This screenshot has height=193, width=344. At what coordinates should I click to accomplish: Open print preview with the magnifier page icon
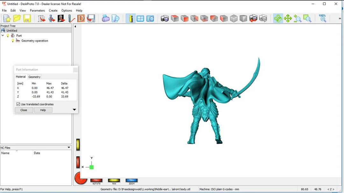click(115, 18)
